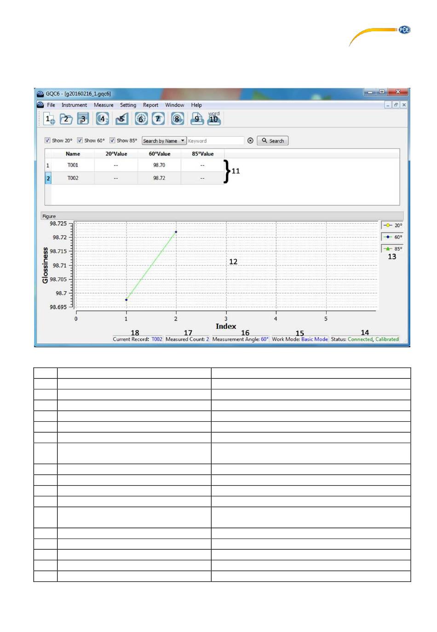Open the Window menu

[x=175, y=105]
